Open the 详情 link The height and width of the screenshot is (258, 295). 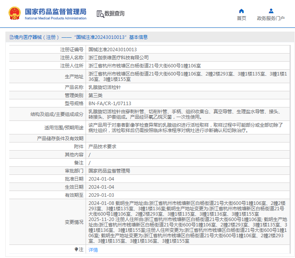(x=93, y=250)
